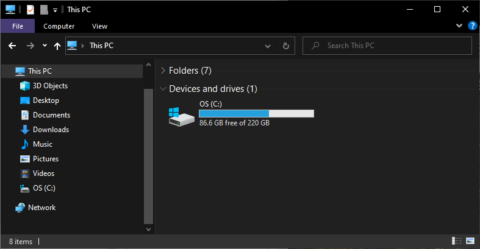
Task: Navigate up one level with up arrow
Action: pos(57,46)
